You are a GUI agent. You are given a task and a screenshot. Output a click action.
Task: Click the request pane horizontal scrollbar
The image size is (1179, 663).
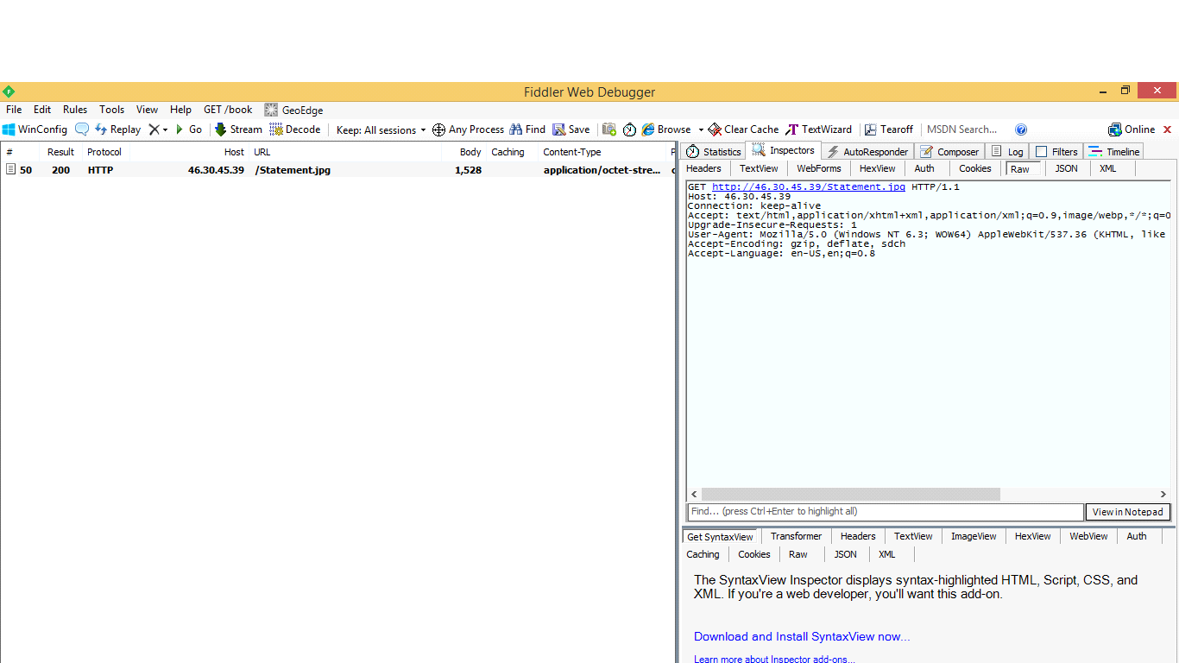click(x=850, y=495)
